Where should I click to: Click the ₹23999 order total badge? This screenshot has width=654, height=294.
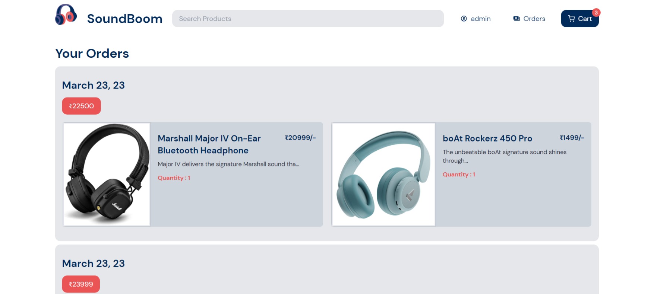click(81, 284)
